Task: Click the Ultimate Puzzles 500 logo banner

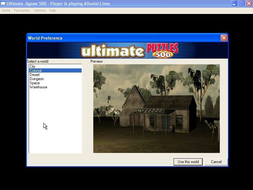Action: click(126, 49)
